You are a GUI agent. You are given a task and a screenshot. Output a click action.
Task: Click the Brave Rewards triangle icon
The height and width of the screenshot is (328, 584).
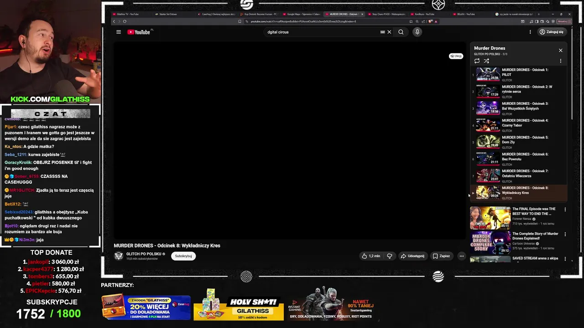(436, 21)
